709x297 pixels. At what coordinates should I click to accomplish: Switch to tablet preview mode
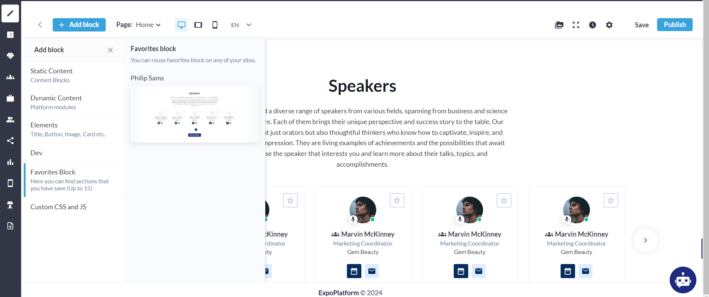[x=198, y=25]
